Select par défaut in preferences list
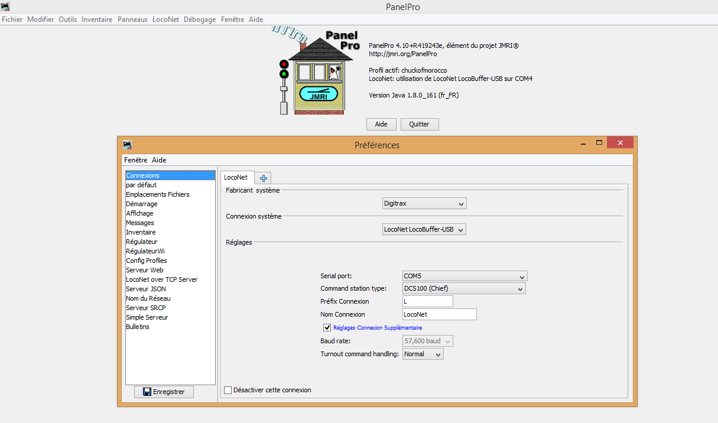The width and height of the screenshot is (718, 423). coord(170,185)
